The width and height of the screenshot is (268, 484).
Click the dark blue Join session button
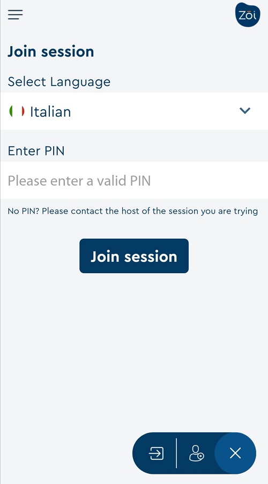[134, 256]
